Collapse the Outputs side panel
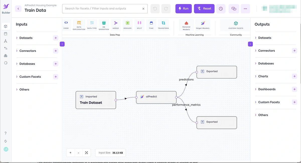The image size is (301, 163). point(250,44)
